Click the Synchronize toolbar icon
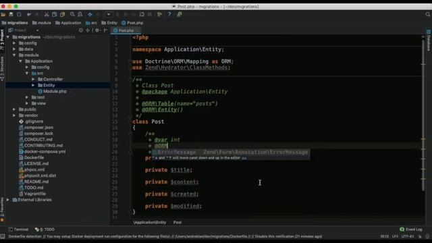The image size is (432, 243). pyautogui.click(x=19, y=14)
